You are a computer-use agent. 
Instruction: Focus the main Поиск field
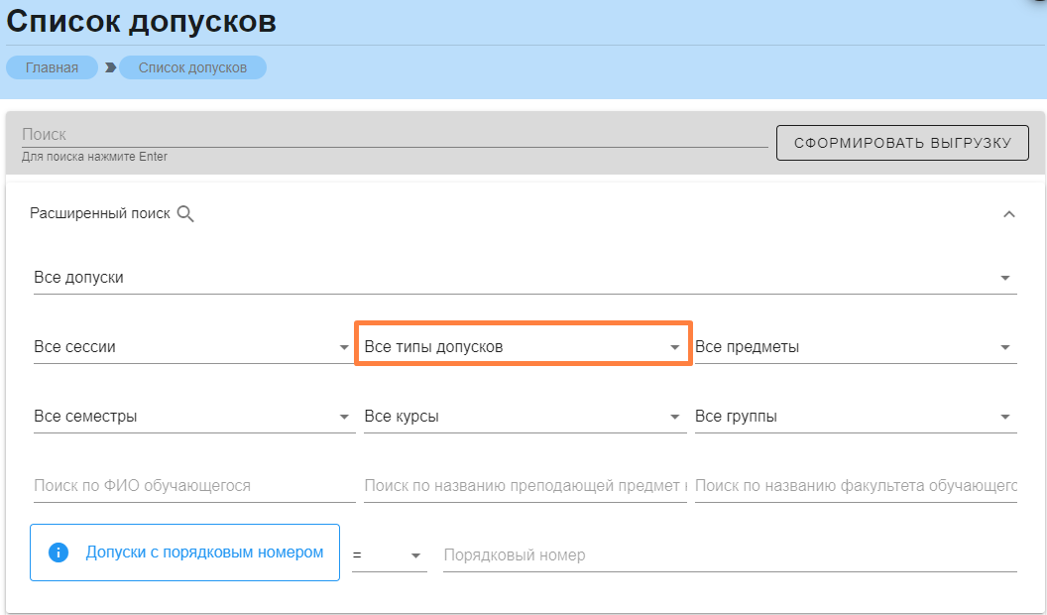394,135
